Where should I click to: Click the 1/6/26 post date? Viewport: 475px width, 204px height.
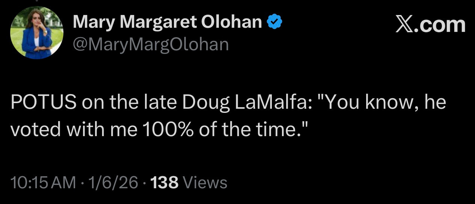coord(113,183)
